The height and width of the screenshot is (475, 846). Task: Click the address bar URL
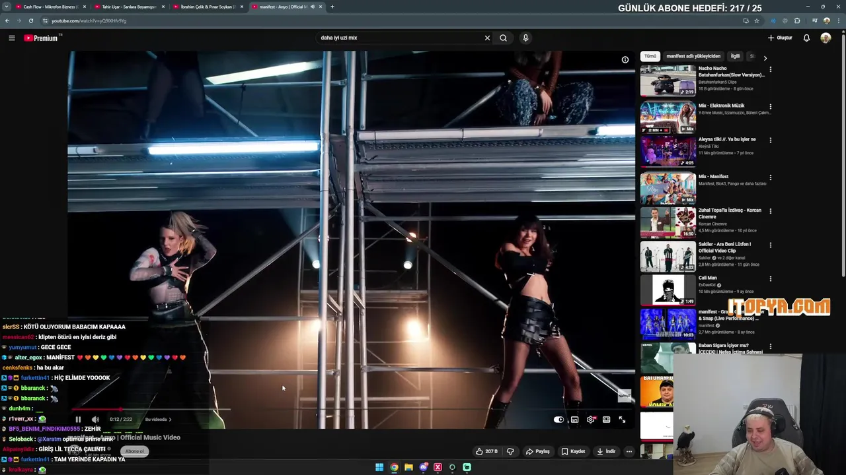point(89,20)
